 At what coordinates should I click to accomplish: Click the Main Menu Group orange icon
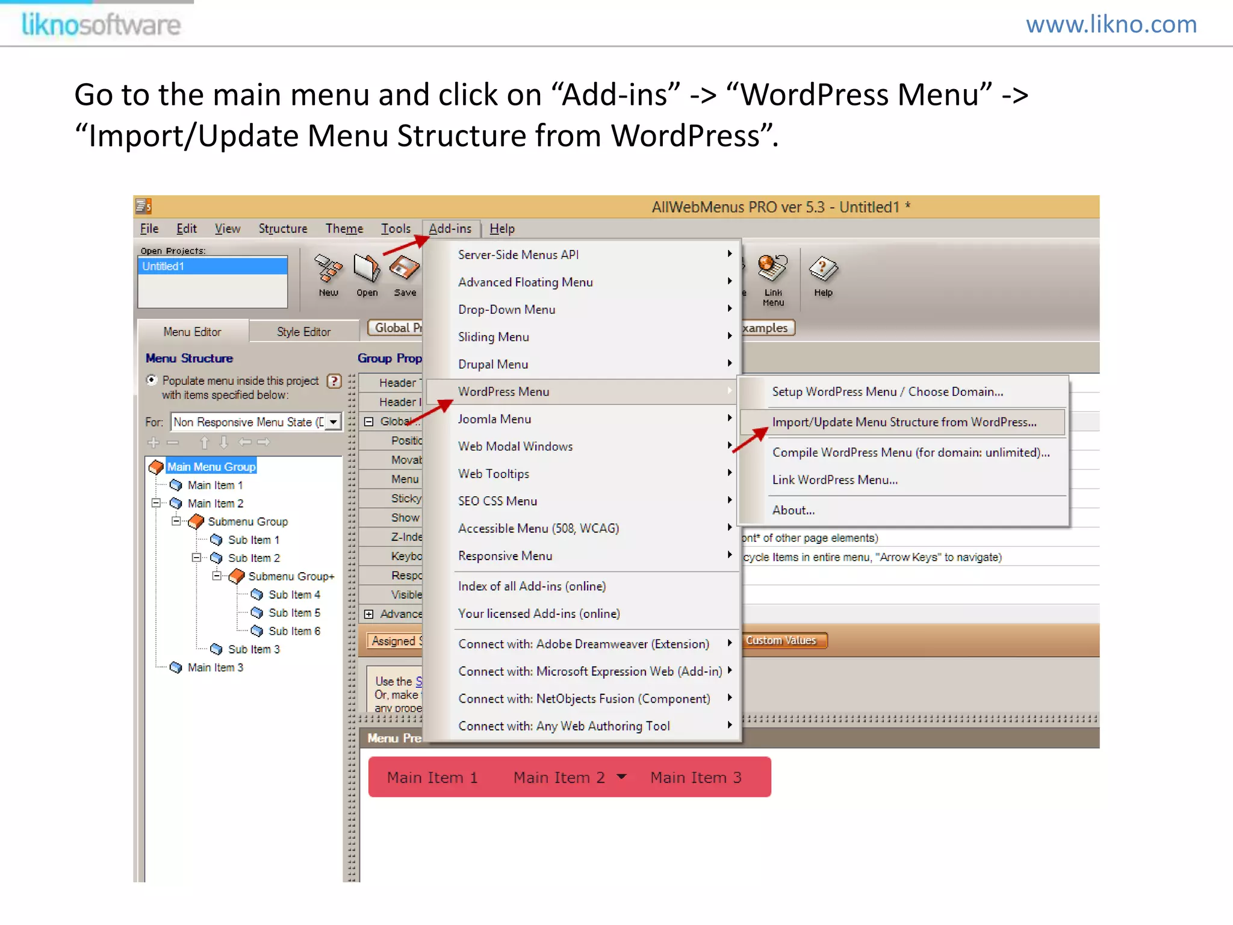pyautogui.click(x=156, y=467)
